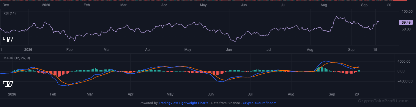Open the CryptoTakeProfit.com footer link
The image size is (416, 107).
coord(259,103)
